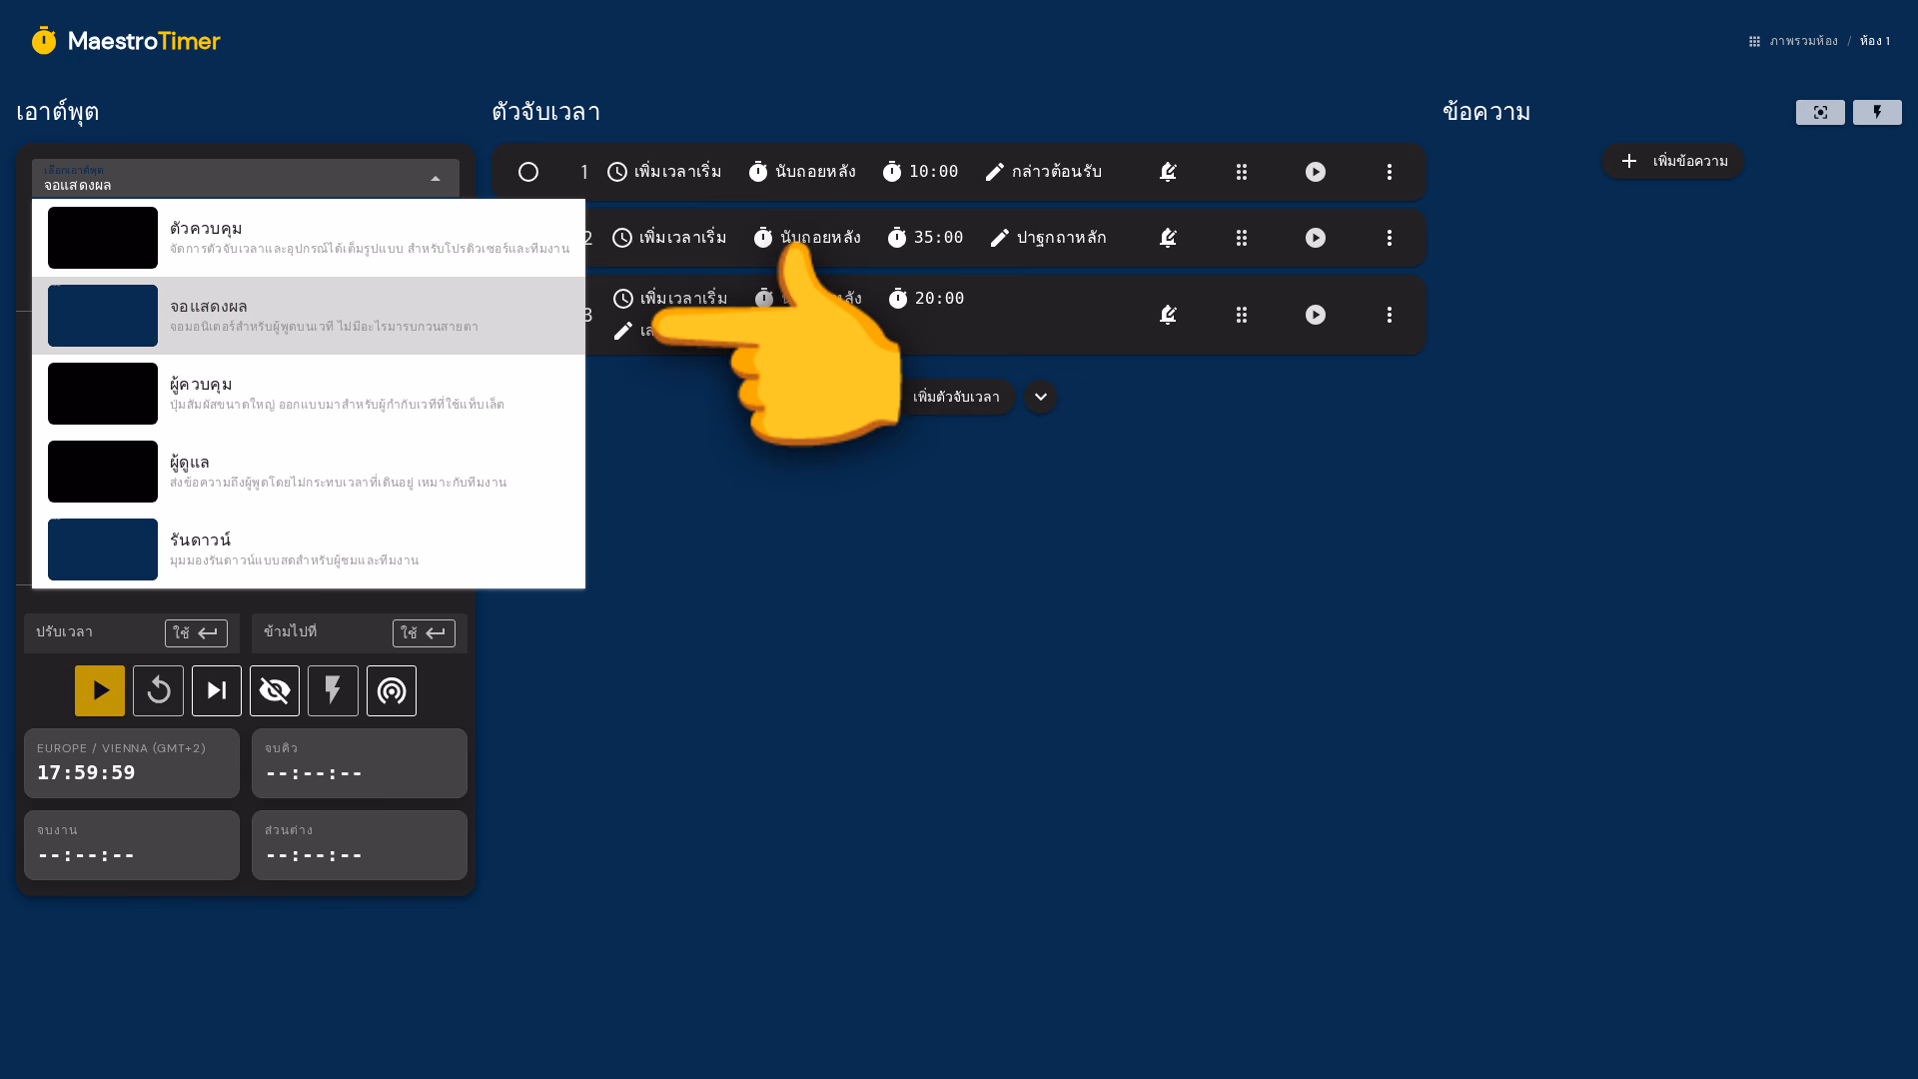Click the ตัวควบคุม preview thumbnail

click(x=103, y=238)
